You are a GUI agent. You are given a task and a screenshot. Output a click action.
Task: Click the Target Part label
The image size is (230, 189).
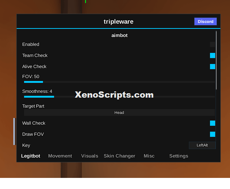point(33,106)
